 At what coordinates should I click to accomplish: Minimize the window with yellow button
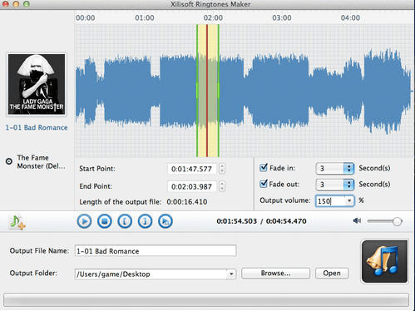point(16,4)
